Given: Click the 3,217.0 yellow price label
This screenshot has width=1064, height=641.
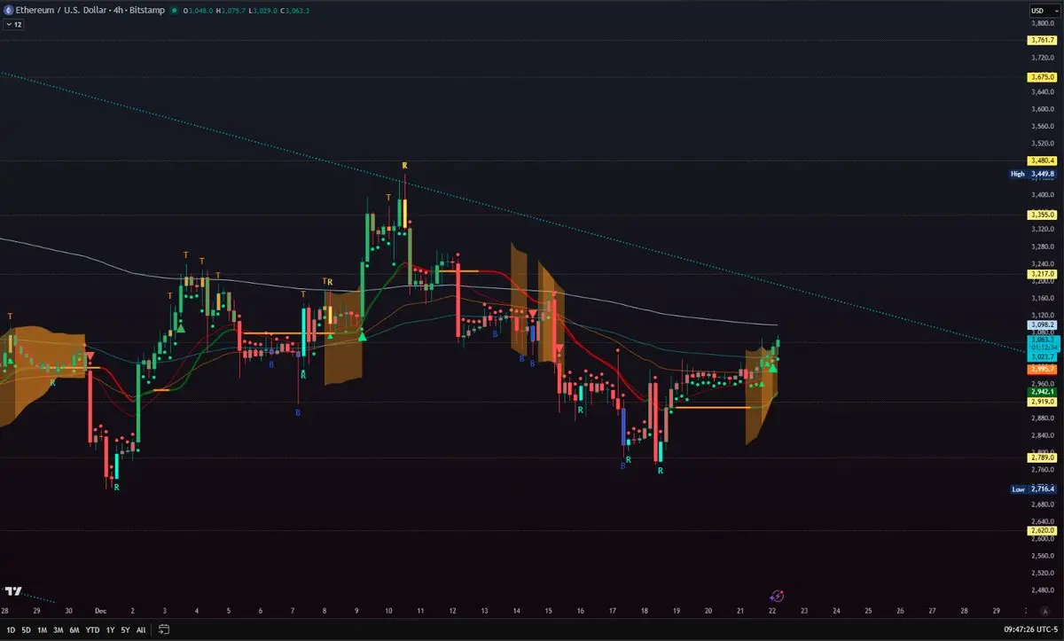Looking at the screenshot, I should tap(1040, 275).
